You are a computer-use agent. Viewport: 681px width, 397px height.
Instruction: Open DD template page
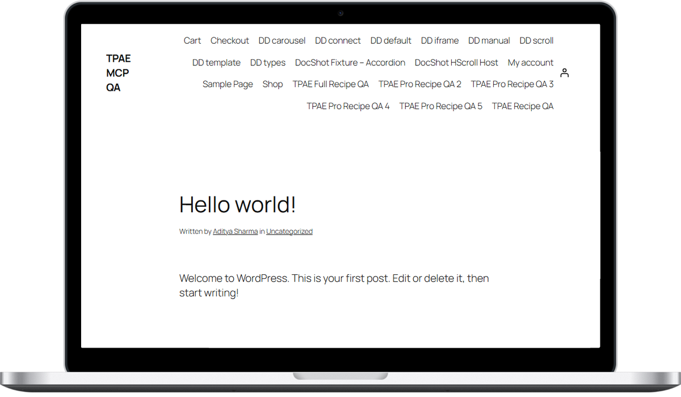216,62
